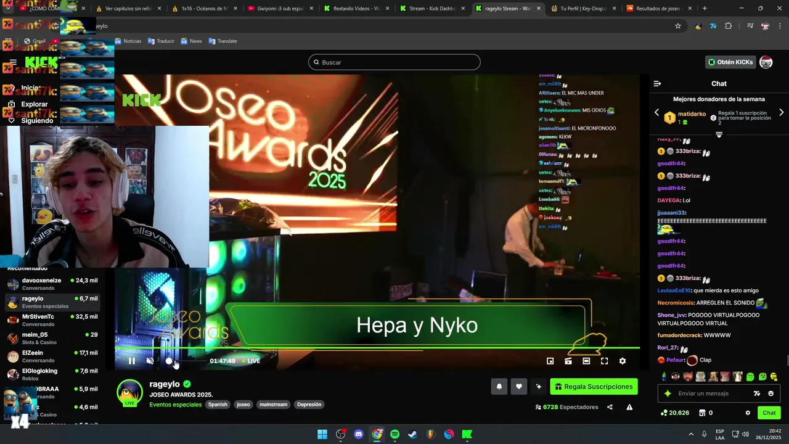Click the Obtén KICKs button
Image resolution: width=789 pixels, height=444 pixels.
(x=731, y=62)
